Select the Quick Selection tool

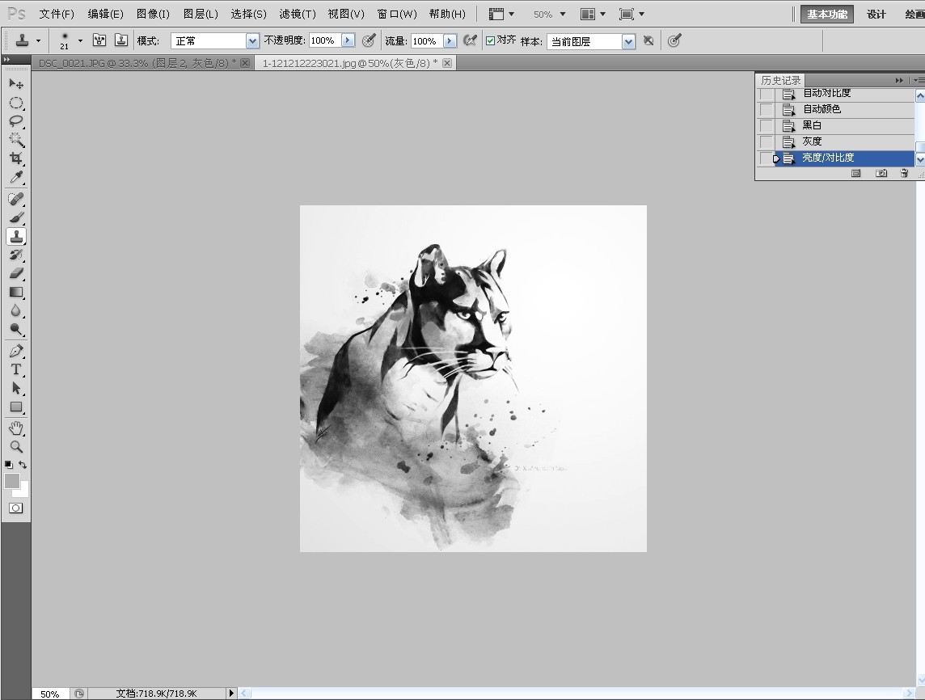[16, 140]
